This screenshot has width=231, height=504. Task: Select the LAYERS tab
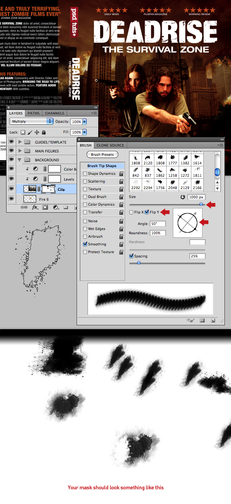[x=16, y=113]
